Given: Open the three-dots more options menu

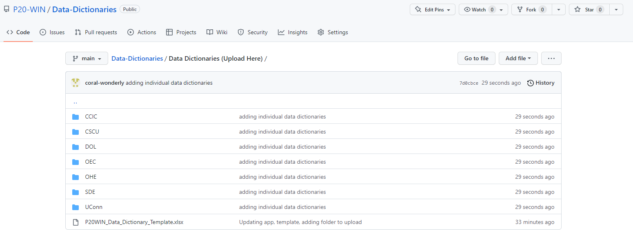Looking at the screenshot, I should pyautogui.click(x=551, y=58).
